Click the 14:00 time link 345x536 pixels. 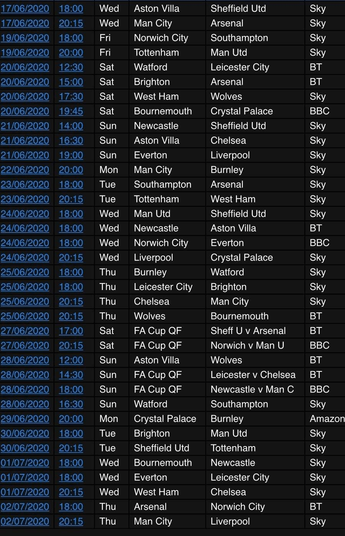click(x=71, y=126)
